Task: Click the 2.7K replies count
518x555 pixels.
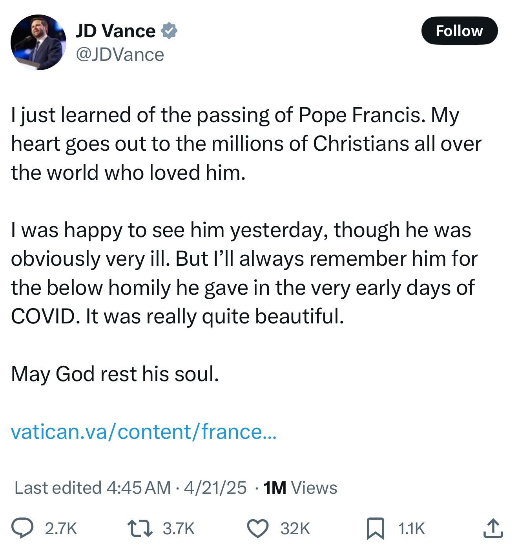Action: (x=61, y=528)
